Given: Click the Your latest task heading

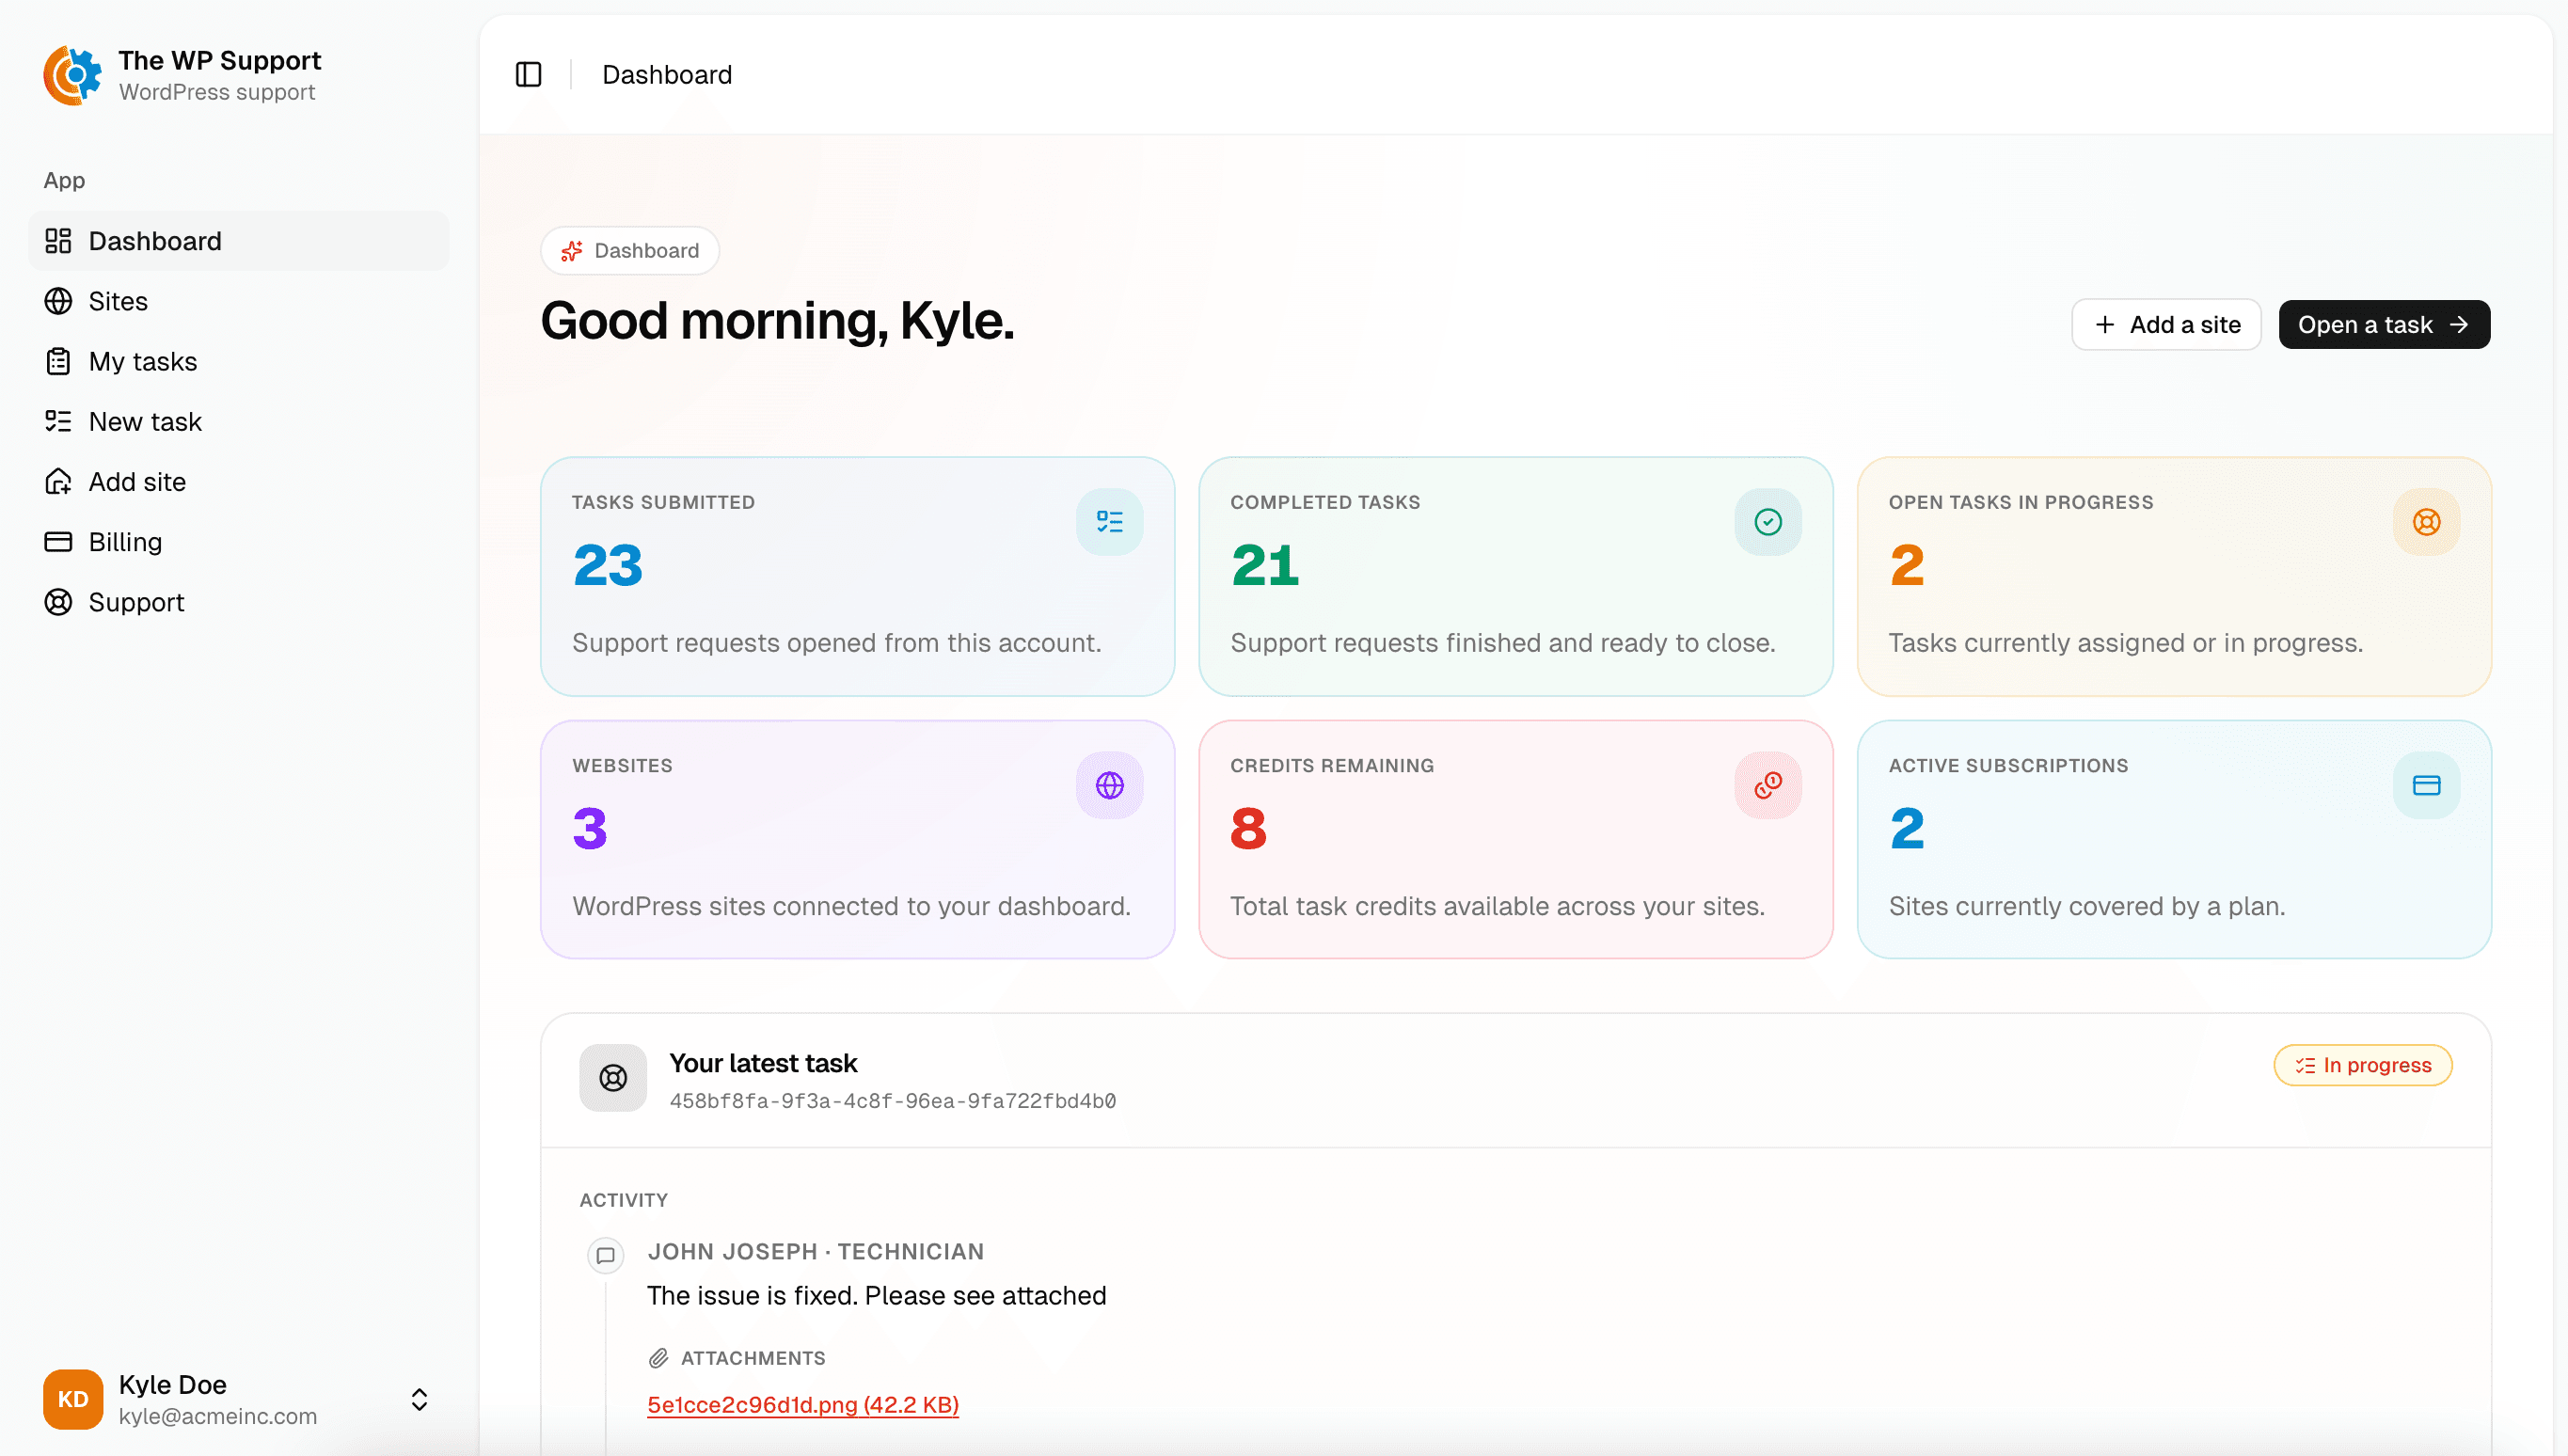Looking at the screenshot, I should (x=763, y=1063).
